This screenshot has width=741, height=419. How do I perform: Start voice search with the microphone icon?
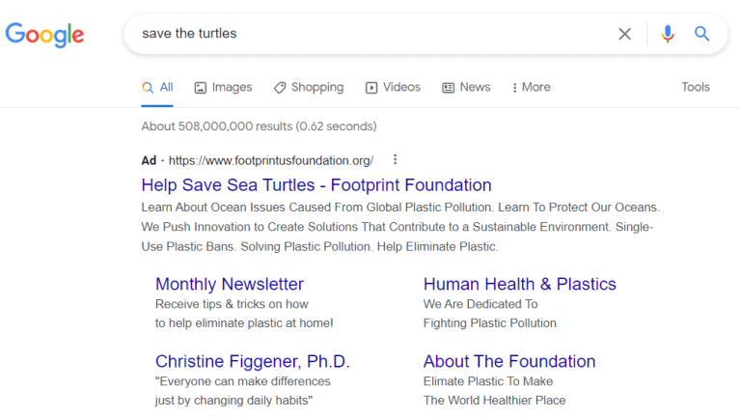tap(668, 34)
